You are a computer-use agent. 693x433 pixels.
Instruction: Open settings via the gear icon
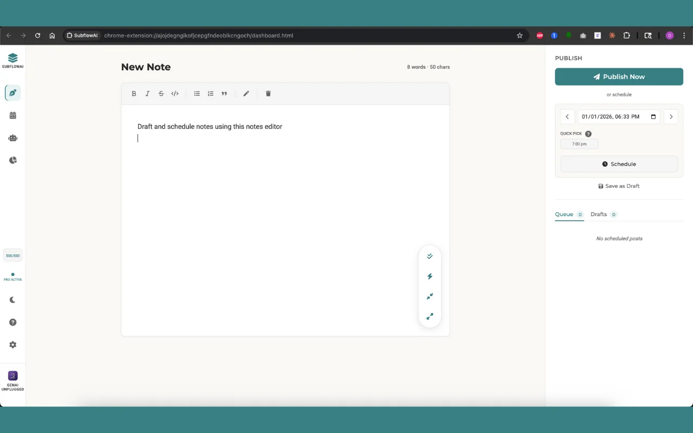coord(12,344)
